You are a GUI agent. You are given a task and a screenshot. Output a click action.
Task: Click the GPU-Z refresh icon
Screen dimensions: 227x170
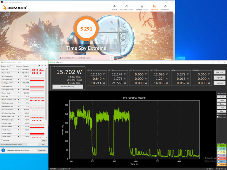[x=43, y=66]
